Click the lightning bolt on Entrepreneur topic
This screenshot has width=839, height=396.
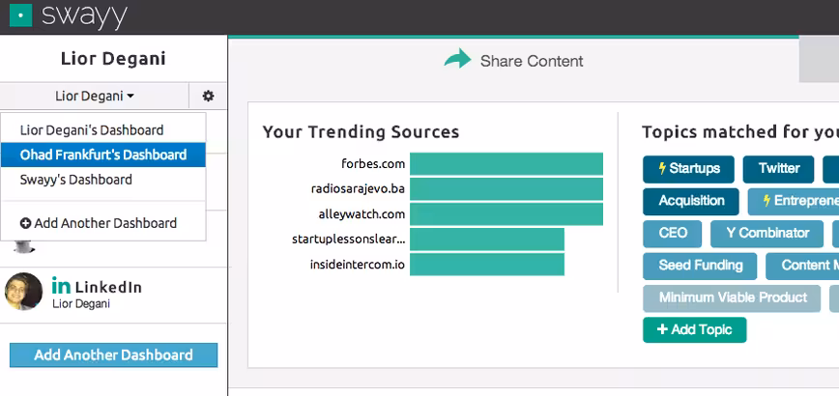(767, 200)
